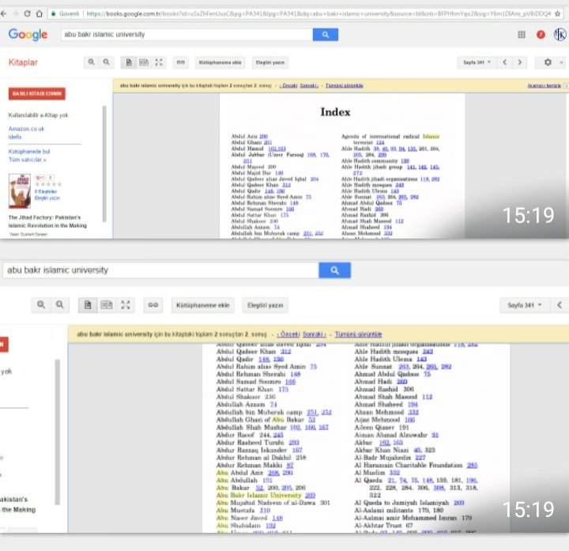This screenshot has width=569, height=551.
Task: Click first magnifier zoom icon in upper Kitaplar toolbar
Action: pyautogui.click(x=92, y=62)
